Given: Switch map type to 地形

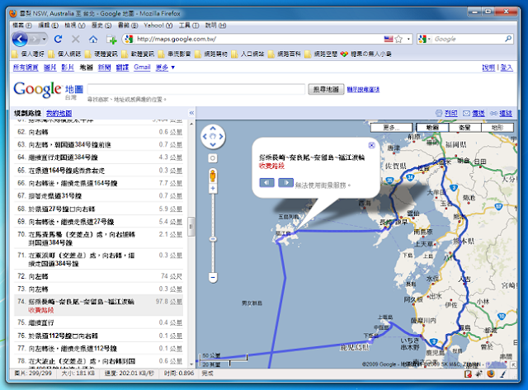Looking at the screenshot, I should click(x=497, y=128).
